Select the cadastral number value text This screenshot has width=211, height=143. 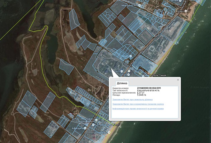(149, 88)
